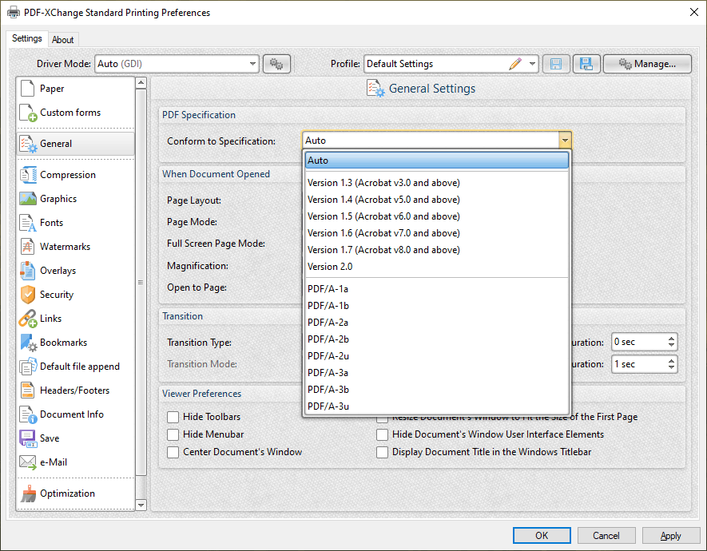Click the Manage... button
707x551 pixels.
click(x=647, y=64)
